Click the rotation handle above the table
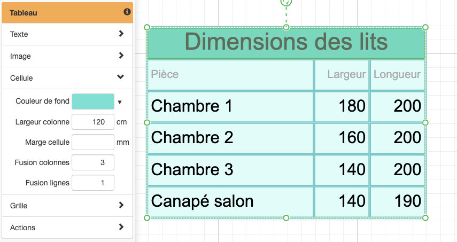Viewport: 457px width, 242px height. tap(286, 2)
